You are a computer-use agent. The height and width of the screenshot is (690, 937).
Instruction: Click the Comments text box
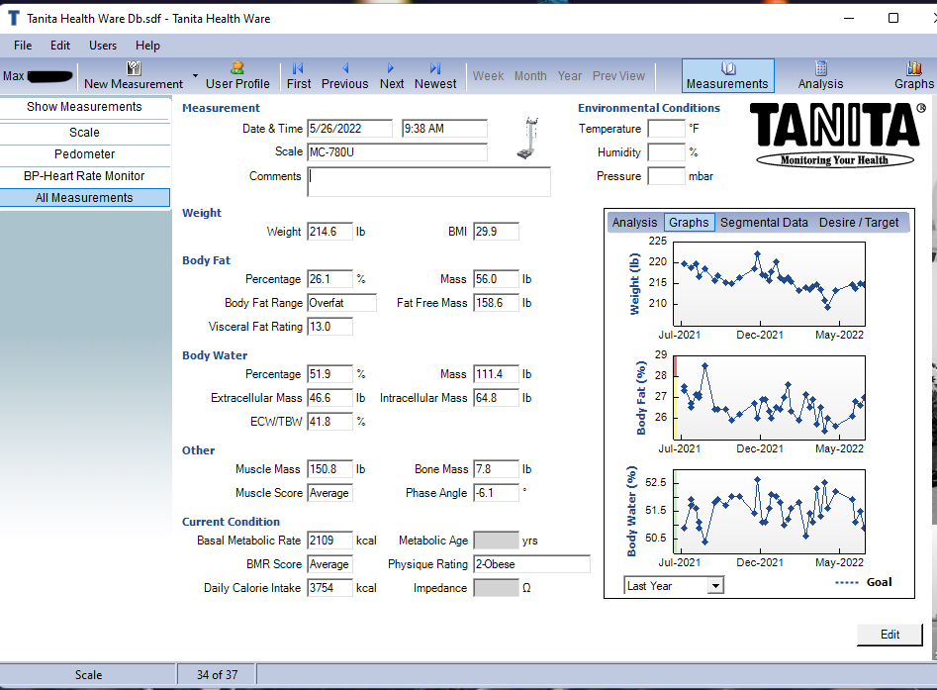[429, 182]
